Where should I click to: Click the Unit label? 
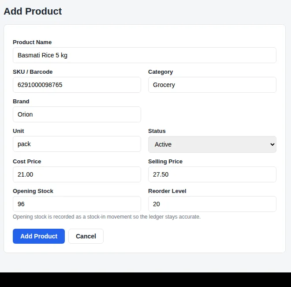(x=19, y=131)
